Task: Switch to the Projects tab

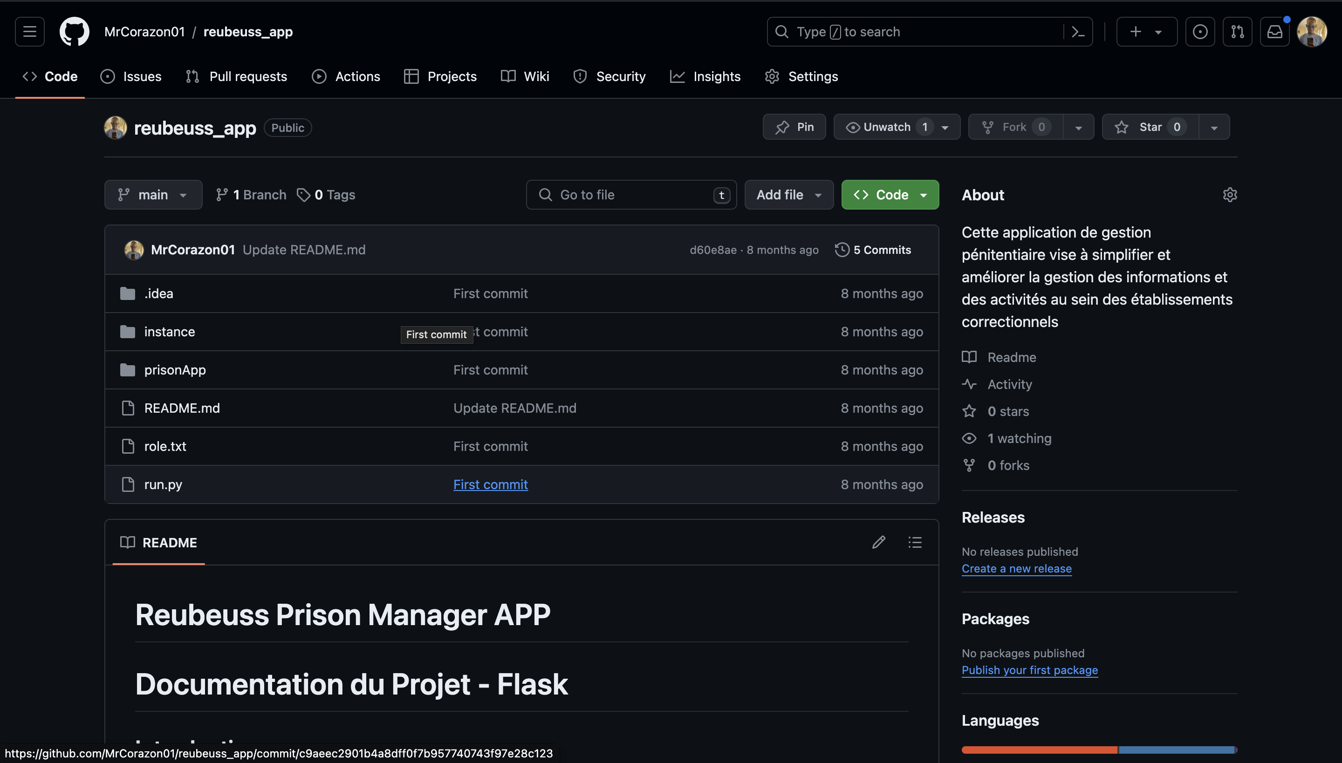Action: point(440,76)
